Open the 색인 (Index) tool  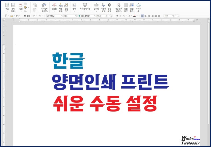pyautogui.click(x=7, y=7)
